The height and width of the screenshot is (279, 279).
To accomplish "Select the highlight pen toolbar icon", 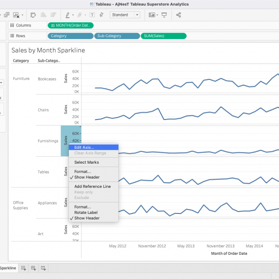I will coord(68,15).
